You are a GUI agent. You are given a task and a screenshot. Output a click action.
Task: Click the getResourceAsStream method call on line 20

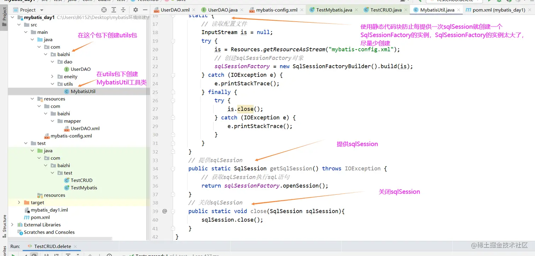pos(294,50)
